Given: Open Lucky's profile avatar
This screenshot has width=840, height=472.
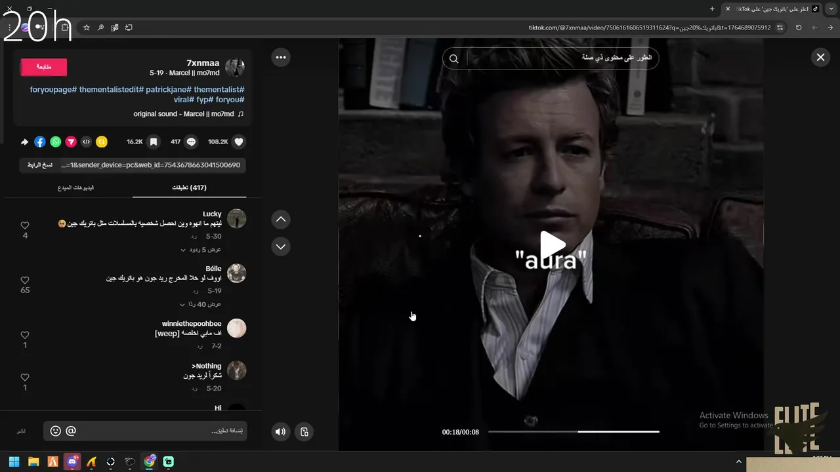Looking at the screenshot, I should coord(236,219).
